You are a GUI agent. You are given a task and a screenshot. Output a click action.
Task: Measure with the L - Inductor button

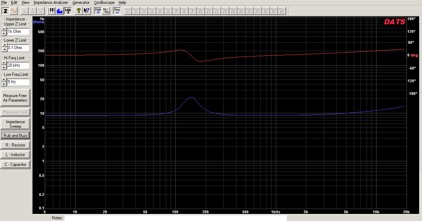tap(15, 155)
